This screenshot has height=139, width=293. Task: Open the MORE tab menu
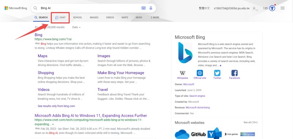(155, 17)
